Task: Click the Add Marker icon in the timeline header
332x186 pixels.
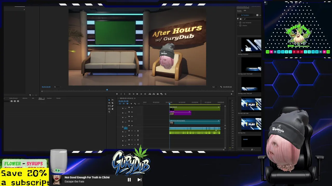Action: pyautogui.click(x=131, y=104)
